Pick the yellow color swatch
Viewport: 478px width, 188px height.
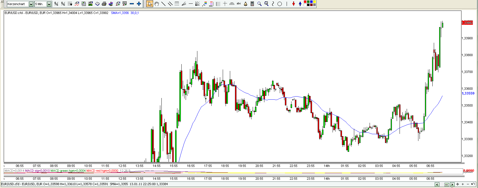[315, 2]
